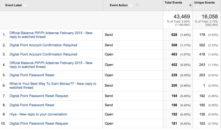Sort by Total Events column header
221x130 pixels.
coord(174,3)
